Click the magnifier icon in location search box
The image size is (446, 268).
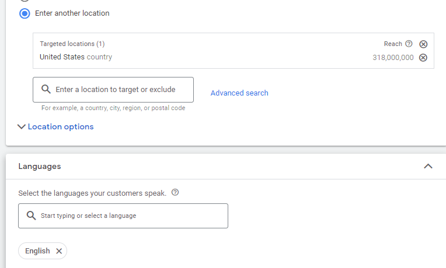point(46,90)
